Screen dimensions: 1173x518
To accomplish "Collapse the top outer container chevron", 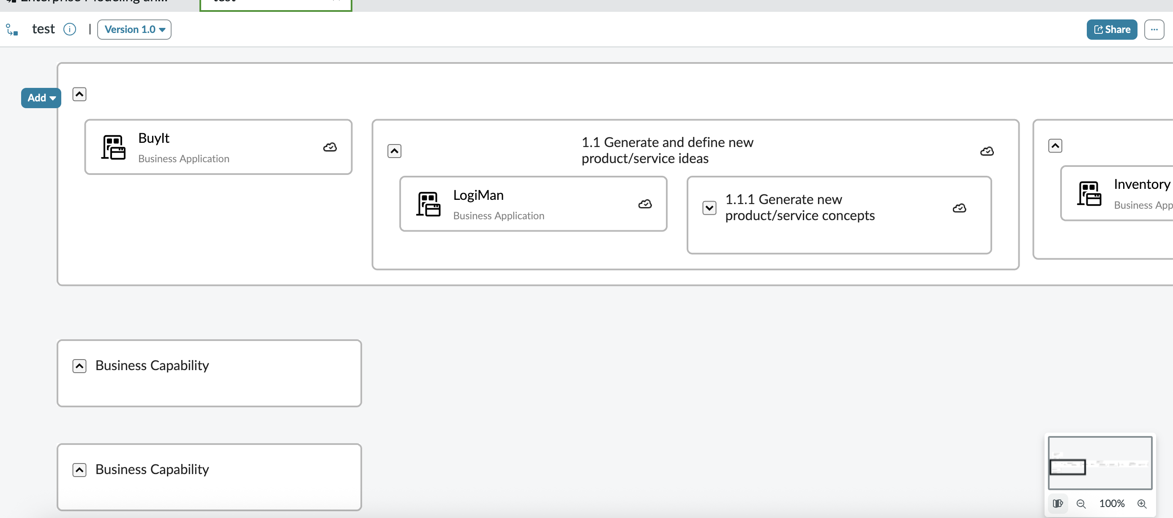I will coord(79,94).
